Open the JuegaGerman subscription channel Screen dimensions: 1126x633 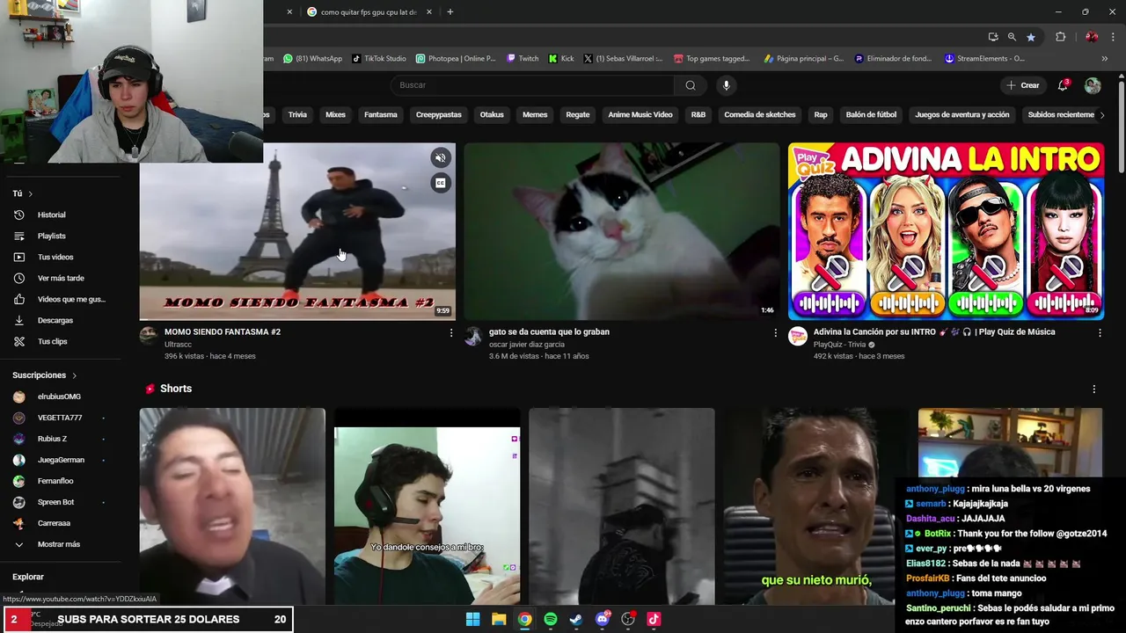pos(61,460)
